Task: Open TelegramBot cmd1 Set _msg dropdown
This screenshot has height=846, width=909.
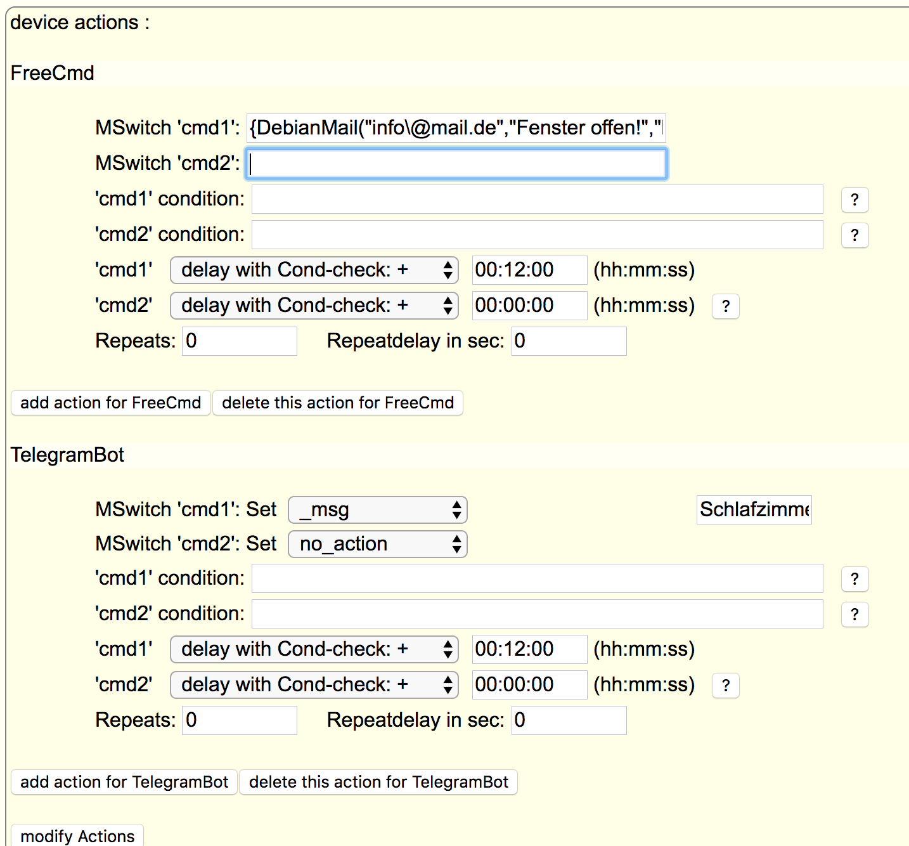Action: click(x=378, y=510)
